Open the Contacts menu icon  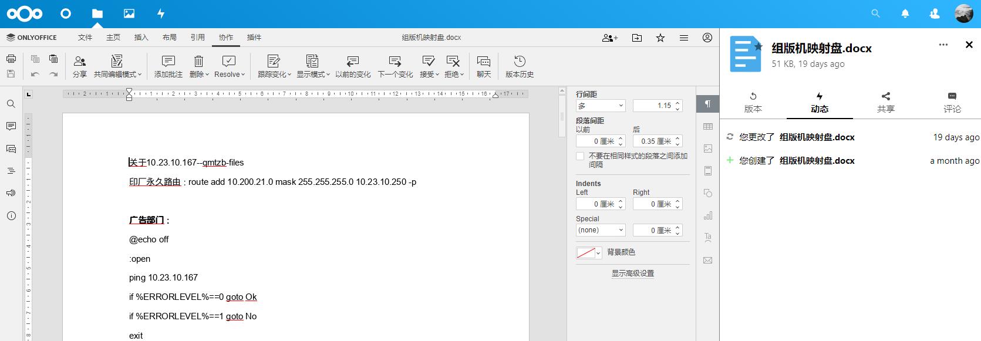[x=935, y=13]
